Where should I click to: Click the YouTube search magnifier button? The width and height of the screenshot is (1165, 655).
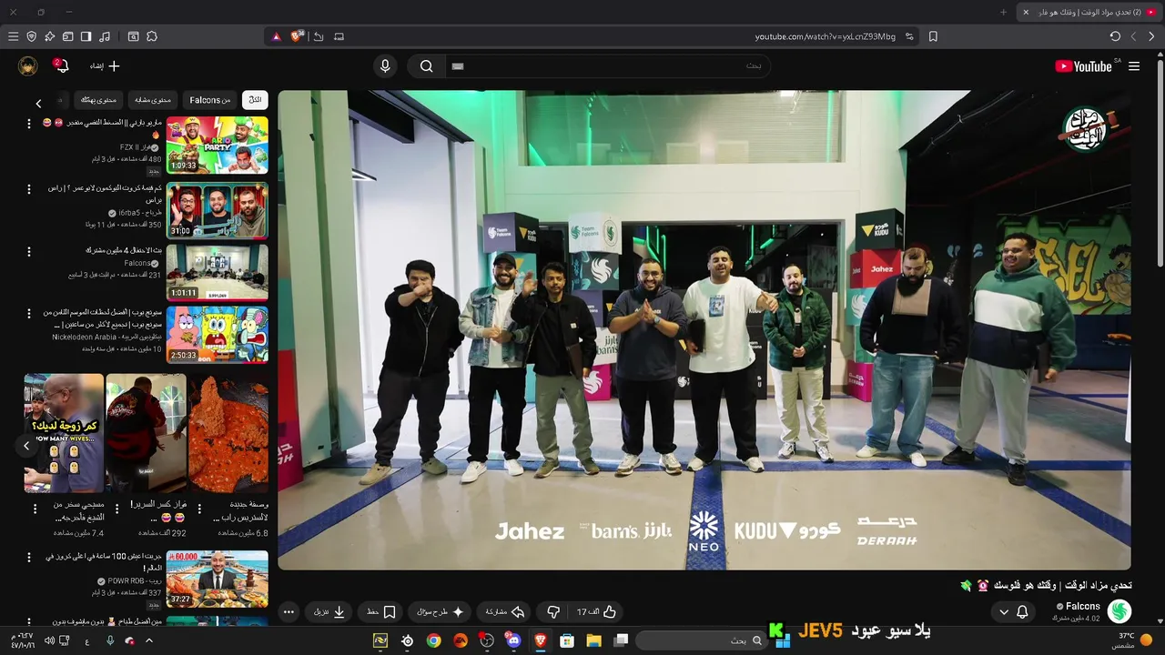pyautogui.click(x=426, y=65)
